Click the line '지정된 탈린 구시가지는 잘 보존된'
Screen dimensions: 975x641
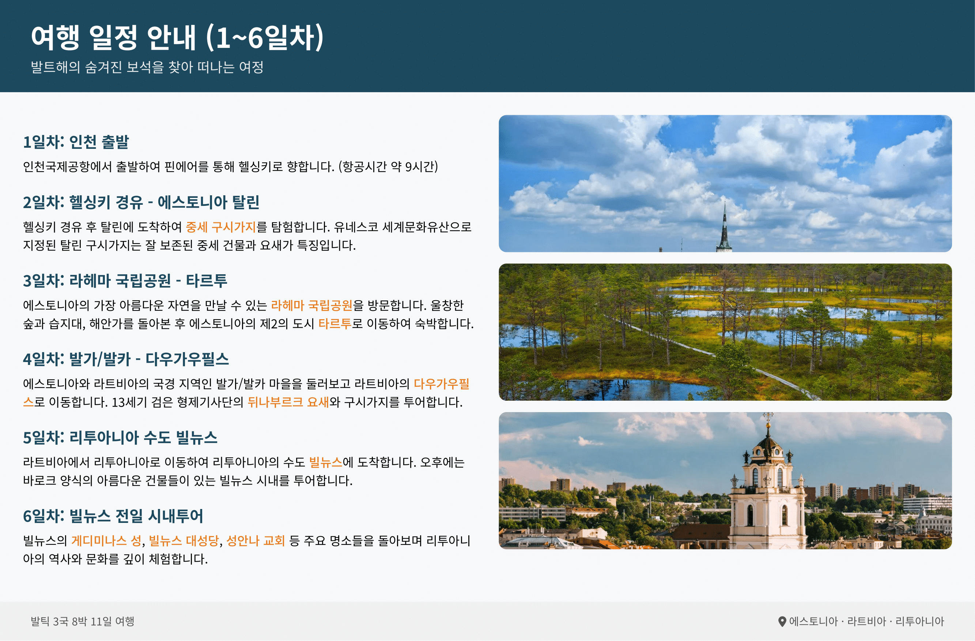[x=189, y=245]
